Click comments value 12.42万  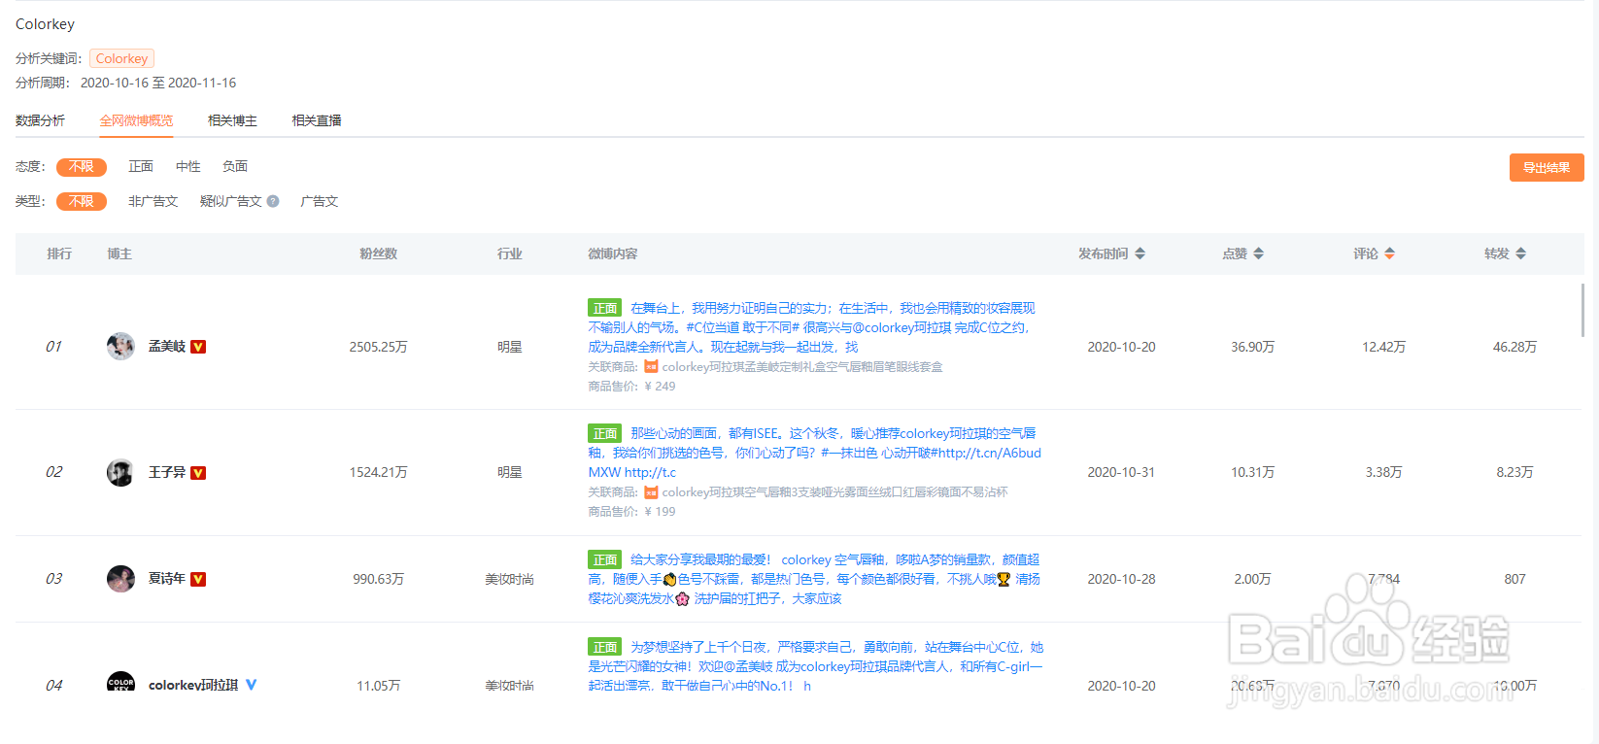pyautogui.click(x=1384, y=347)
